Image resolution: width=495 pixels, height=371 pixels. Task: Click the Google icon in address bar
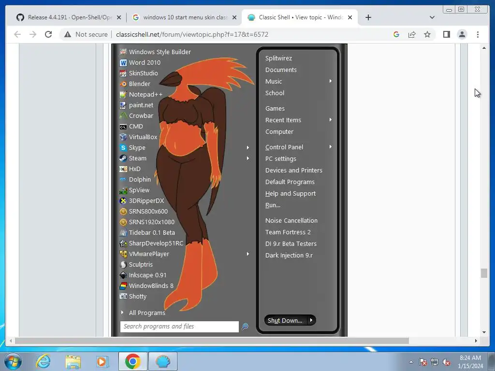tap(396, 34)
